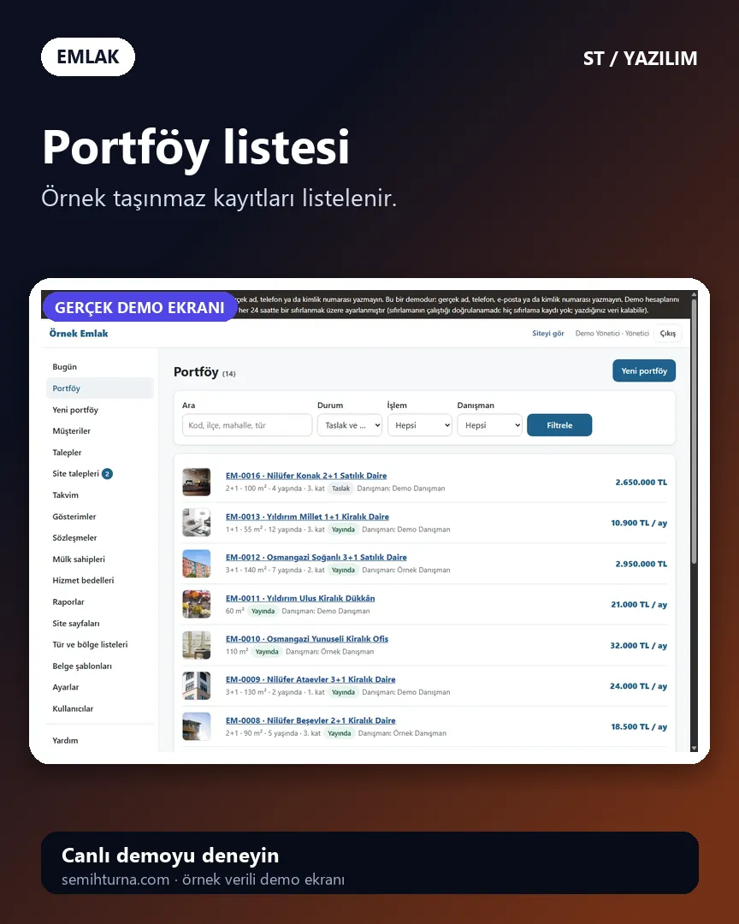Screen dimensions: 739x924
Task: Click the EM-0012 listing thumbnail
Action: pos(196,563)
